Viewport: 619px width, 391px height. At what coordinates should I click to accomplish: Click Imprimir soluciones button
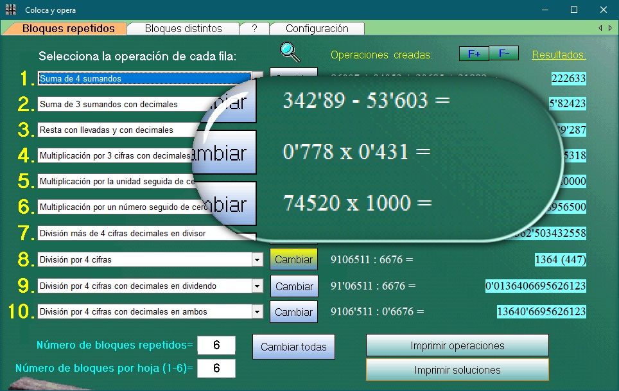click(x=457, y=370)
